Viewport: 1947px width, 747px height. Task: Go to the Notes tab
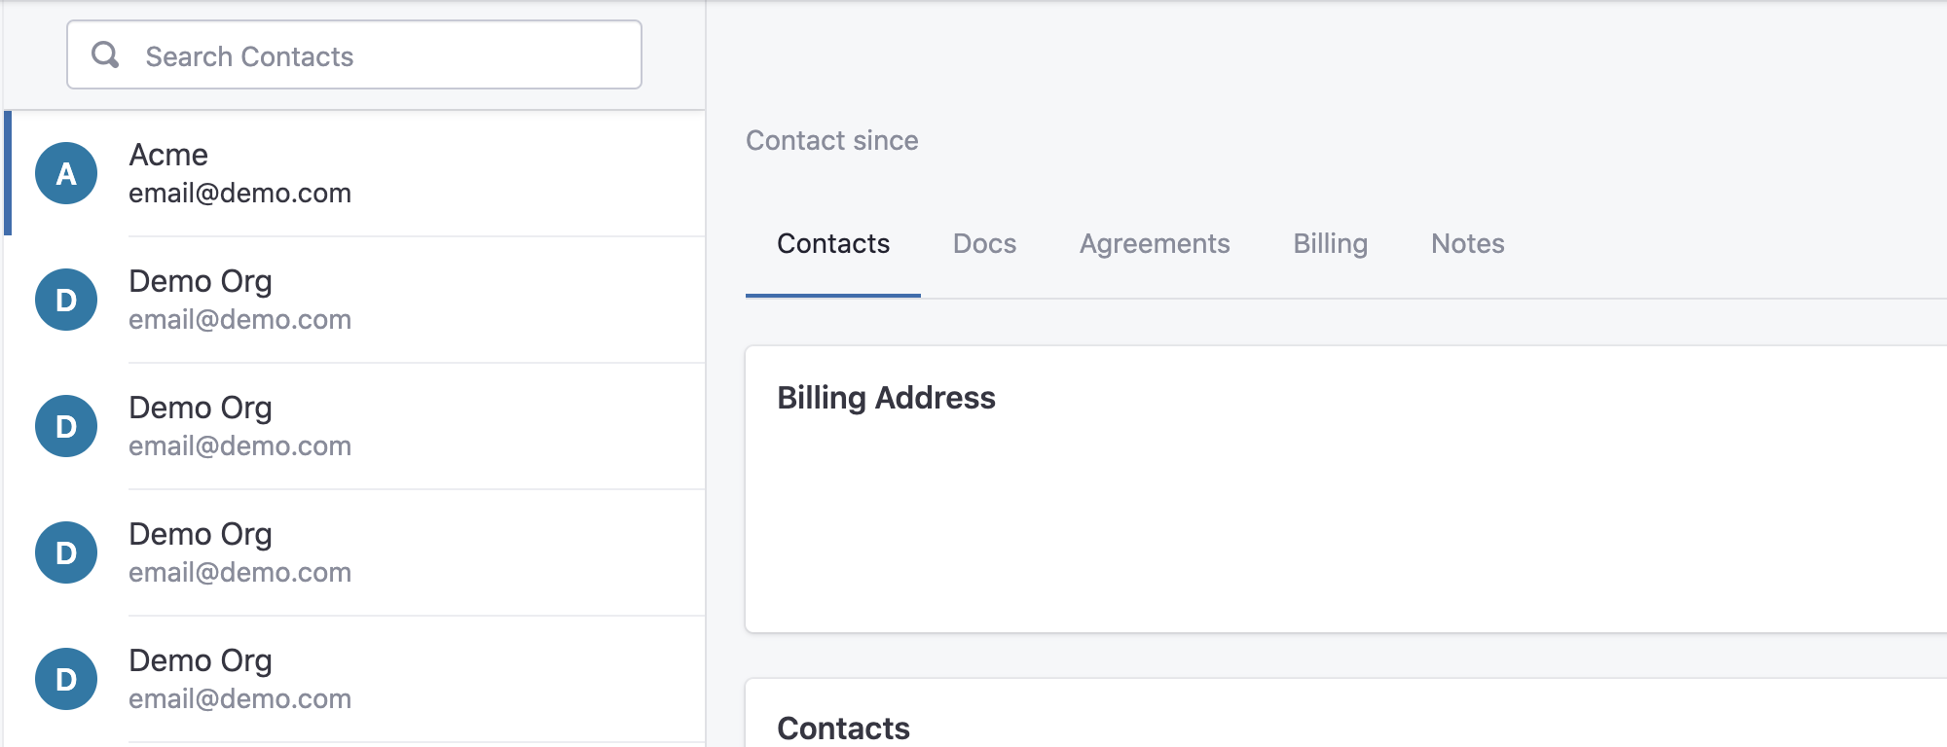point(1468,243)
